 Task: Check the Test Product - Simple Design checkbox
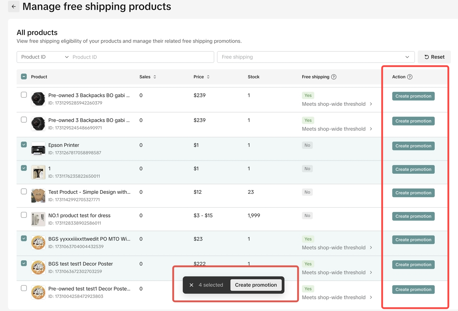pos(24,191)
